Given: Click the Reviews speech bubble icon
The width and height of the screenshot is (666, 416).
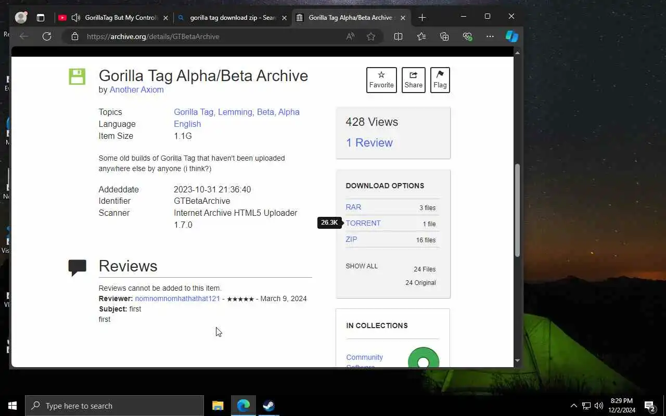Looking at the screenshot, I should (77, 268).
